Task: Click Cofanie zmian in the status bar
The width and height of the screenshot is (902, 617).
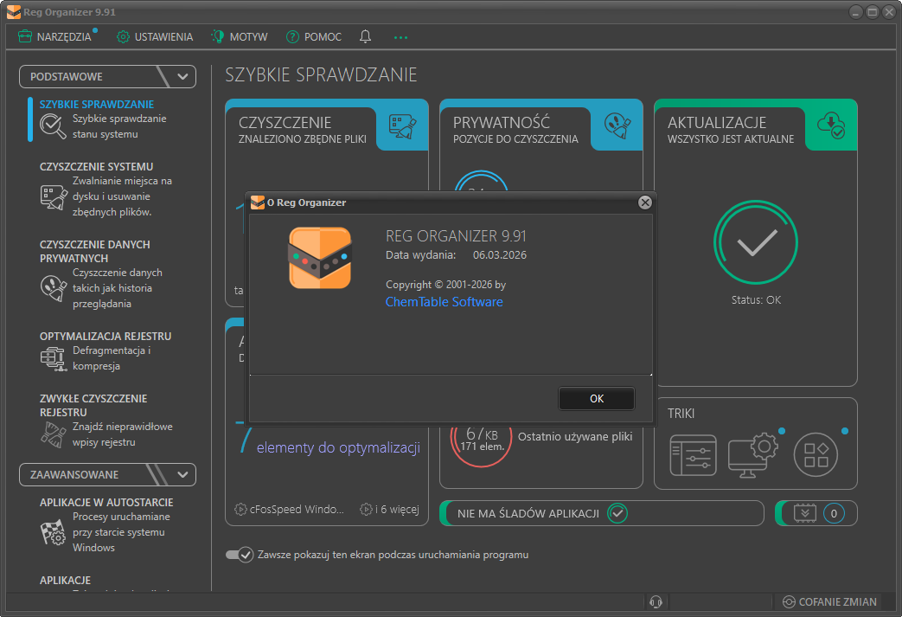Action: pyautogui.click(x=830, y=602)
